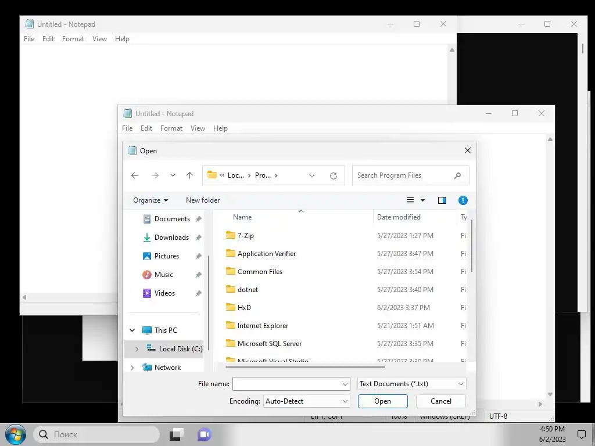595x446 pixels.
Task: Open File menu in the back Notepad window
Action: (x=29, y=39)
